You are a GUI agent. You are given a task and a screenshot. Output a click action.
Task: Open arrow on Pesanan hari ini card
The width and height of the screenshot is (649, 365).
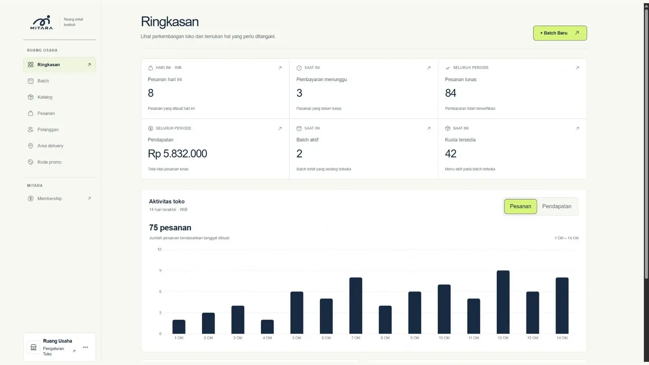click(280, 68)
